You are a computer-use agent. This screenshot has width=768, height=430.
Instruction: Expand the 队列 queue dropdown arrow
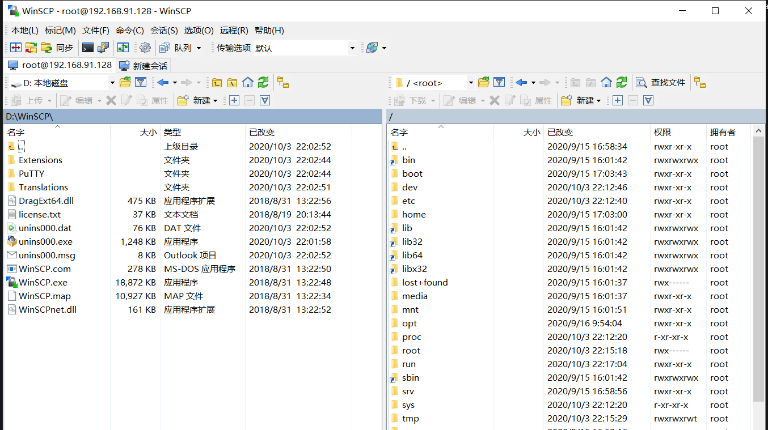pyautogui.click(x=199, y=48)
